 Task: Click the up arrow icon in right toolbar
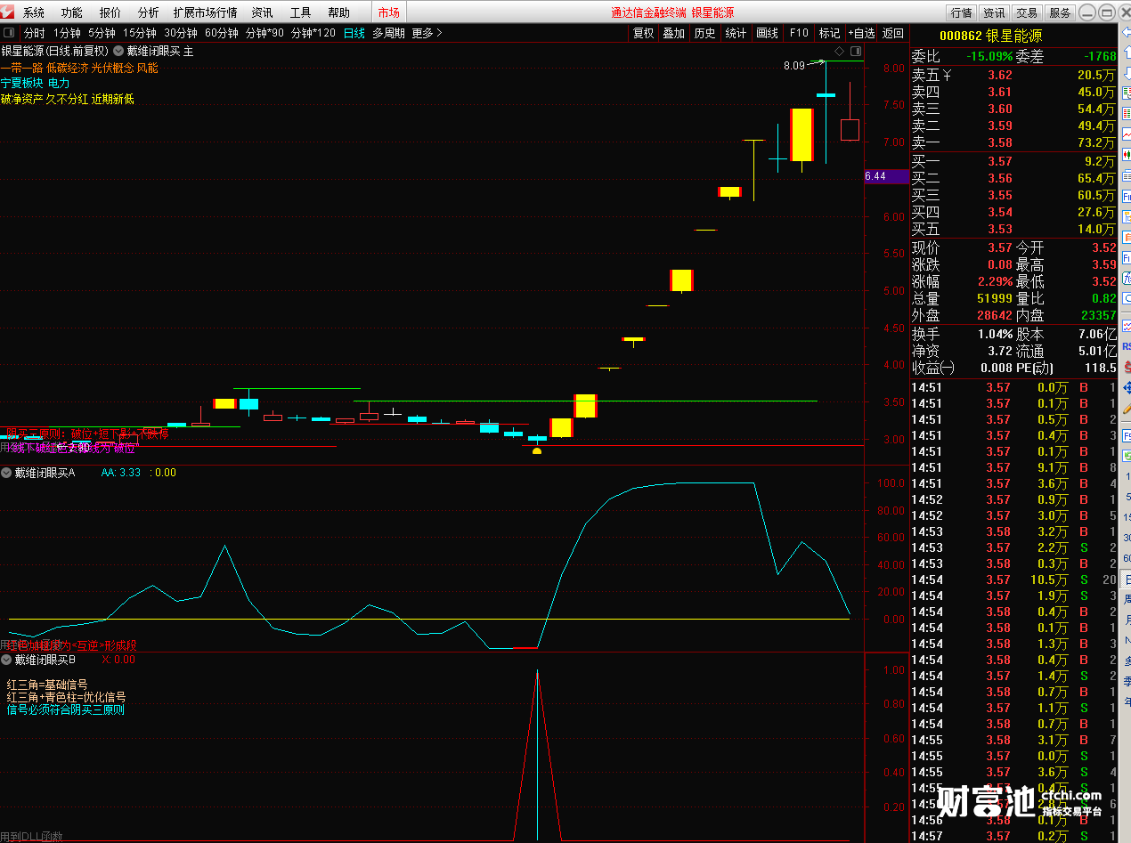click(x=1126, y=53)
